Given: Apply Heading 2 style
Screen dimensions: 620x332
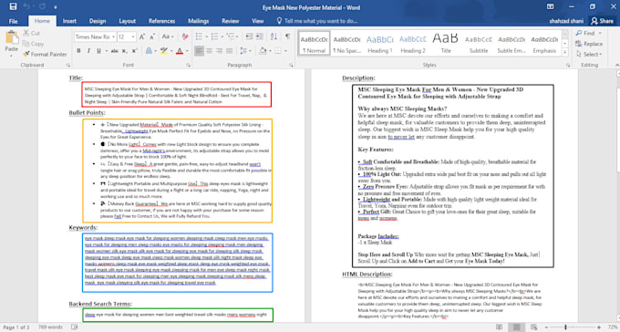Looking at the screenshot, I should [x=413, y=43].
